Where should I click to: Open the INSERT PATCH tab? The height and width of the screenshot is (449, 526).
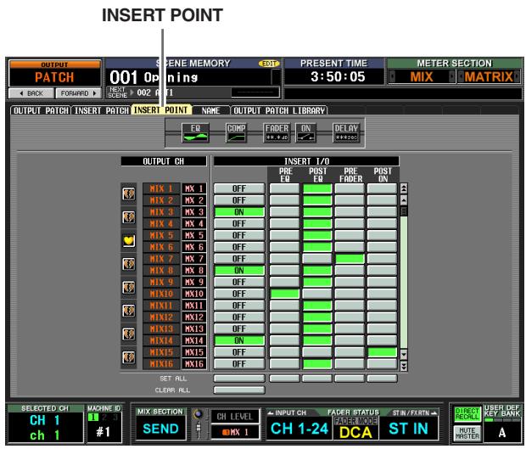[101, 110]
